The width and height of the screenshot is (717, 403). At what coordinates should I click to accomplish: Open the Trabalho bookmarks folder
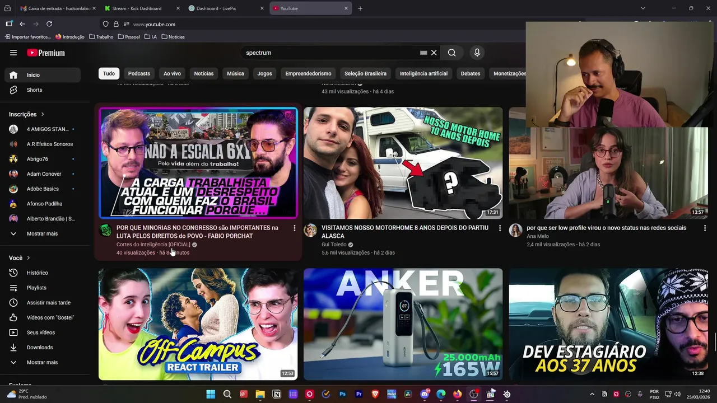point(100,37)
